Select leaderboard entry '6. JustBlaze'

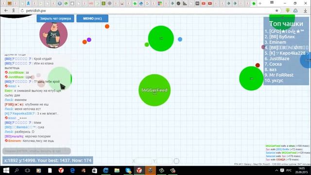pos(277,59)
